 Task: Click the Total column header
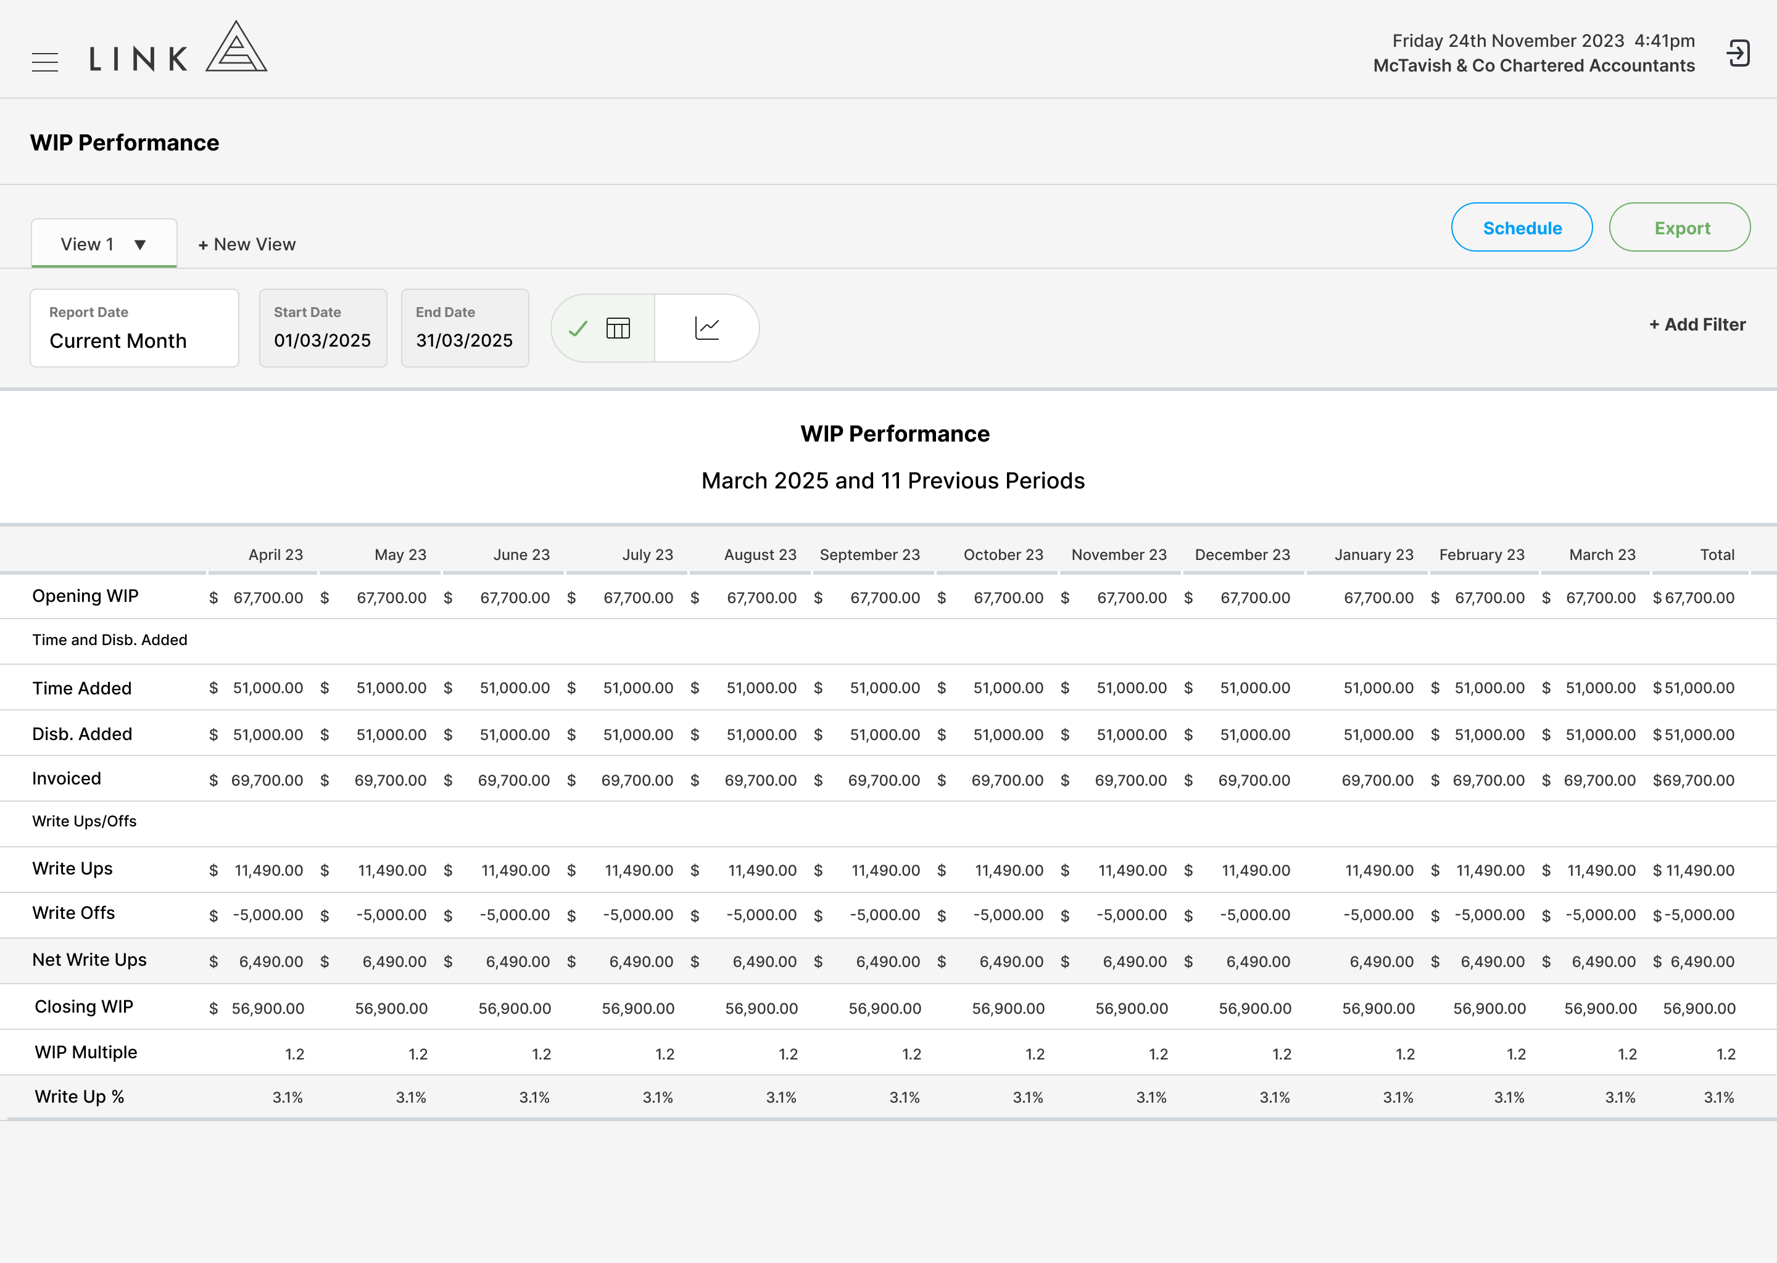(x=1717, y=554)
